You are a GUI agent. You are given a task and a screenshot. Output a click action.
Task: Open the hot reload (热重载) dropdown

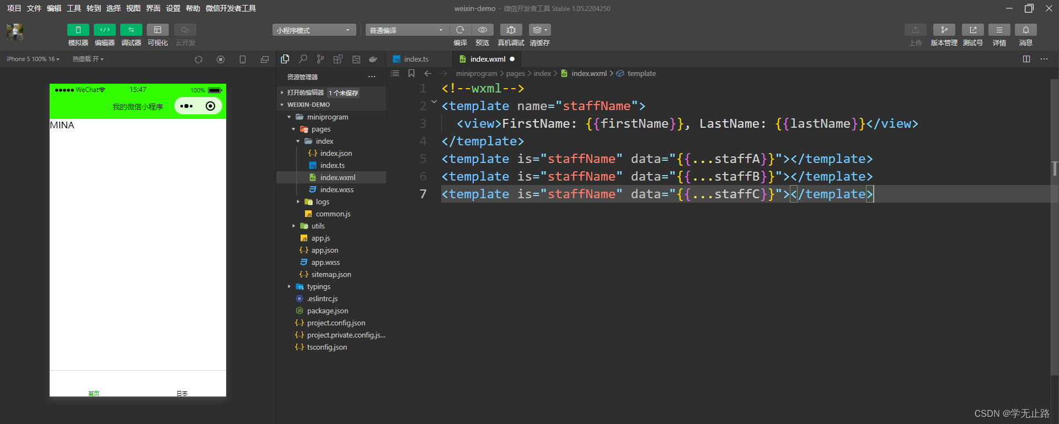[88, 59]
